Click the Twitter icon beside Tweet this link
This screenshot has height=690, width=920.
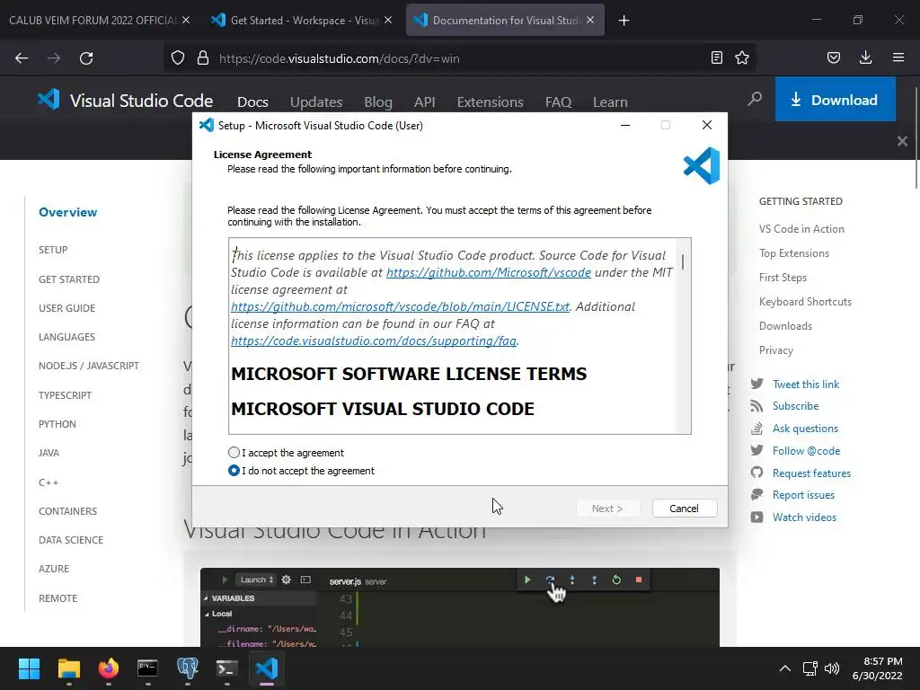tap(756, 384)
